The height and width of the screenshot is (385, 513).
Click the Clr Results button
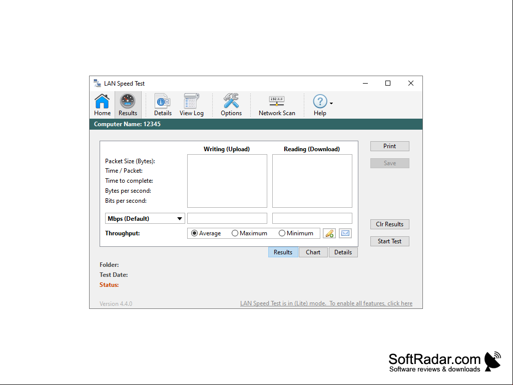pyautogui.click(x=390, y=224)
